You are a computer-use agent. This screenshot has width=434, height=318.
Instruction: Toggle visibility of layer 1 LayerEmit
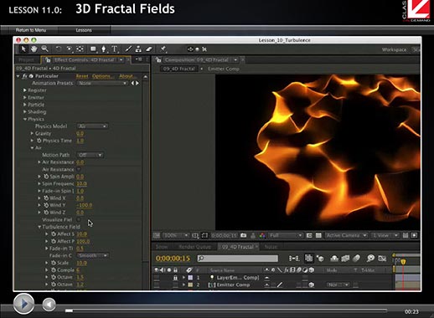tap(157, 278)
